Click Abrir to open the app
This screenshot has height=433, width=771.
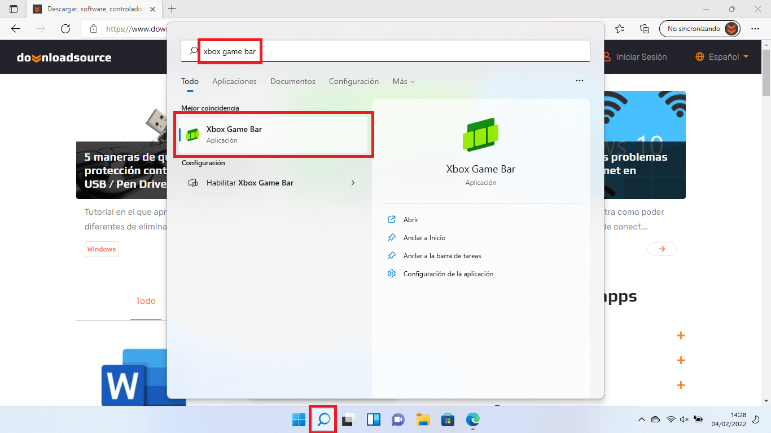[x=411, y=220]
